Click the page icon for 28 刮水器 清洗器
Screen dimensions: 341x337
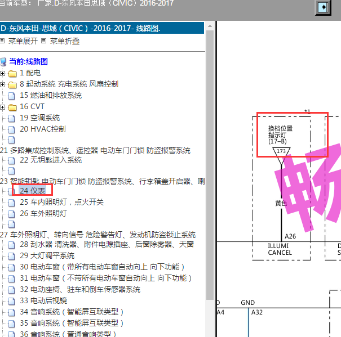pos(12,245)
